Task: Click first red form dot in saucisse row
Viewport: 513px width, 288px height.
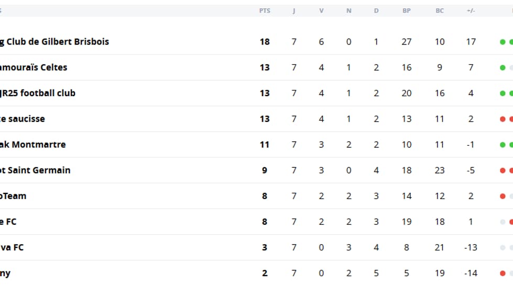Action: pos(503,119)
